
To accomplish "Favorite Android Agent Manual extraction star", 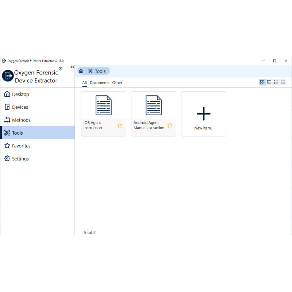I will (170, 125).
